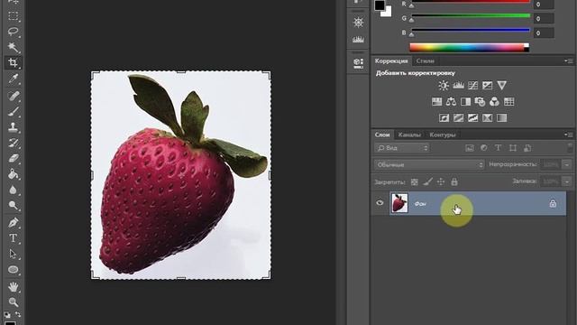Add a Levels adjustment
Screen dimensions: 577x325
click(458, 86)
